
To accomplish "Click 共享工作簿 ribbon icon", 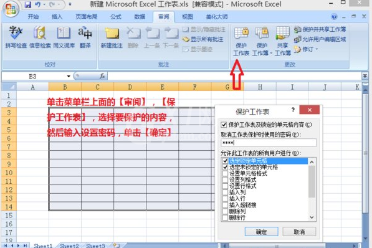I will click(282, 41).
